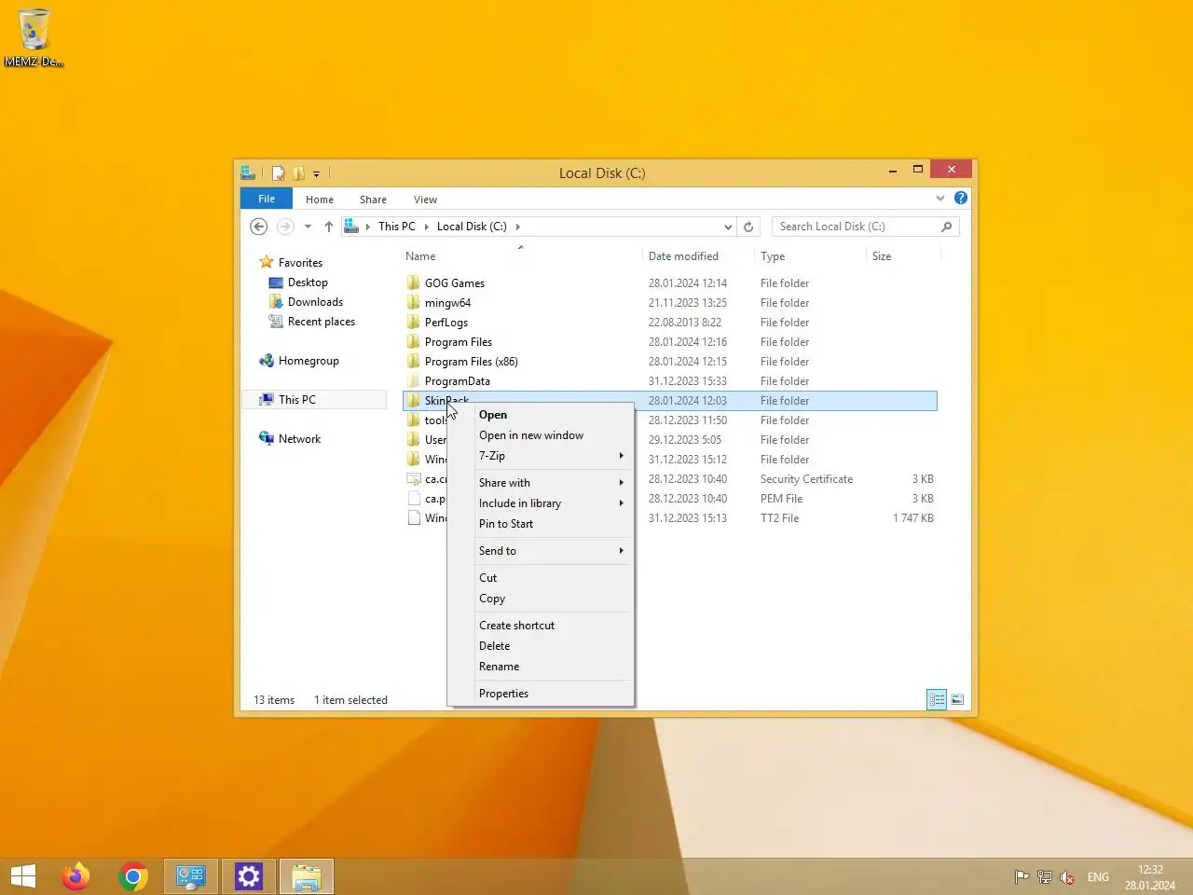Go back with the Back arrow
The height and width of the screenshot is (895, 1193).
click(259, 227)
